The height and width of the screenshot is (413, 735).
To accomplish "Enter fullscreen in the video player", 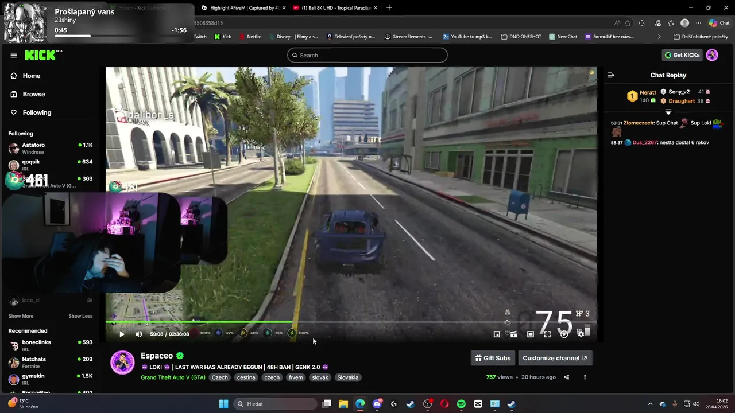I will 547,334.
